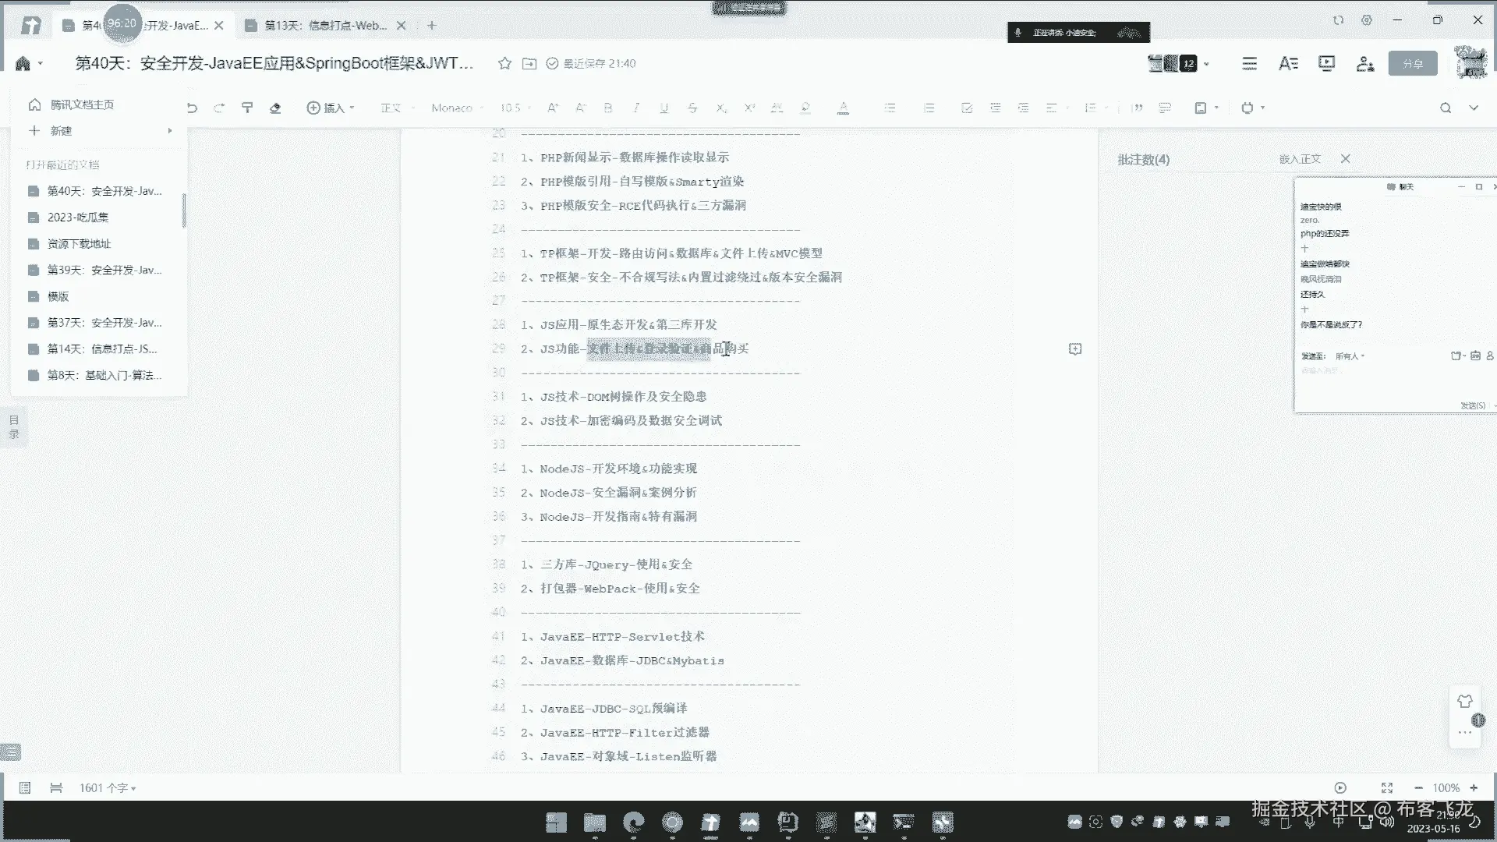Open 2023-吃瓜集 from recent documents

[78, 218]
